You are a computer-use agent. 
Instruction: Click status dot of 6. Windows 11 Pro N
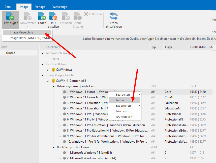[64, 119]
